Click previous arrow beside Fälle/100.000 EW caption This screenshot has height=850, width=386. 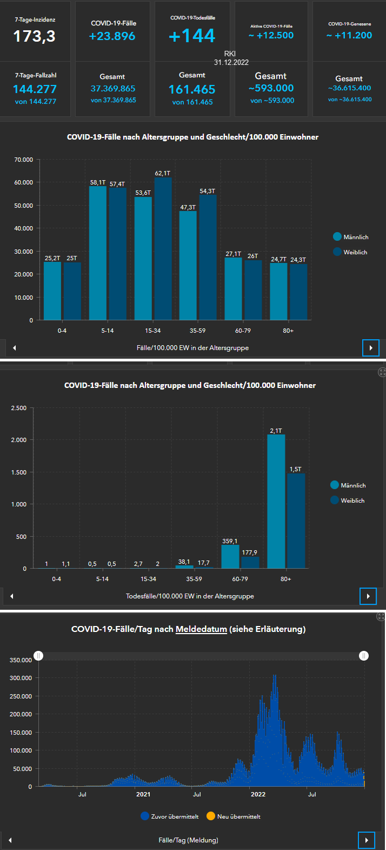(15, 348)
